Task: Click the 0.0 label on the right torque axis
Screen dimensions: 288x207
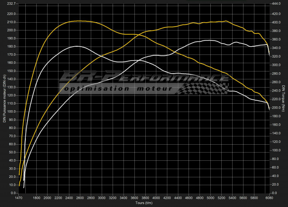Action: coord(275,193)
